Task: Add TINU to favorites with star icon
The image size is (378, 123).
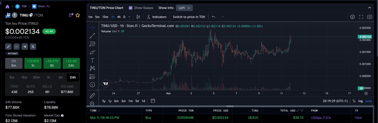Action: pos(77,15)
